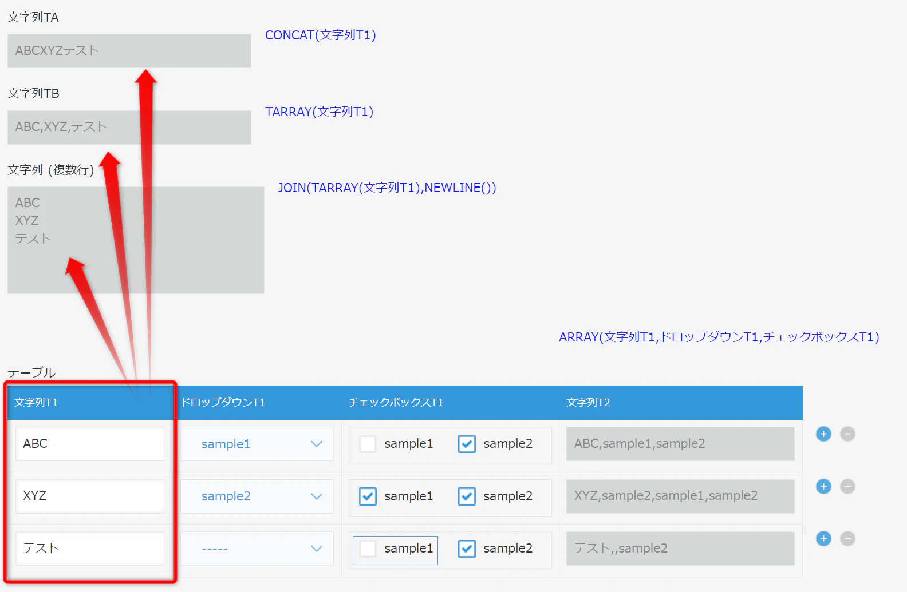Open the sample2 dropdown in the XYZ row
The image size is (907, 592).
pyautogui.click(x=257, y=496)
